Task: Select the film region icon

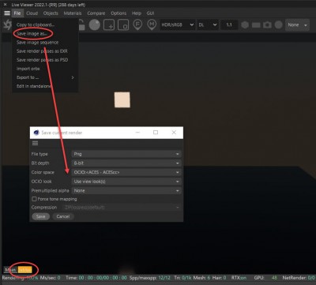Action: [x=123, y=24]
